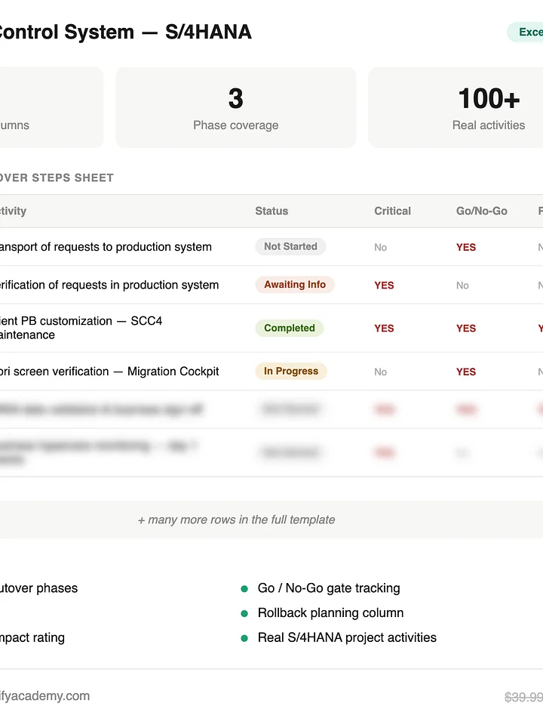
Task: Click 'Rollback planning column' bullet text
Action: (330, 612)
